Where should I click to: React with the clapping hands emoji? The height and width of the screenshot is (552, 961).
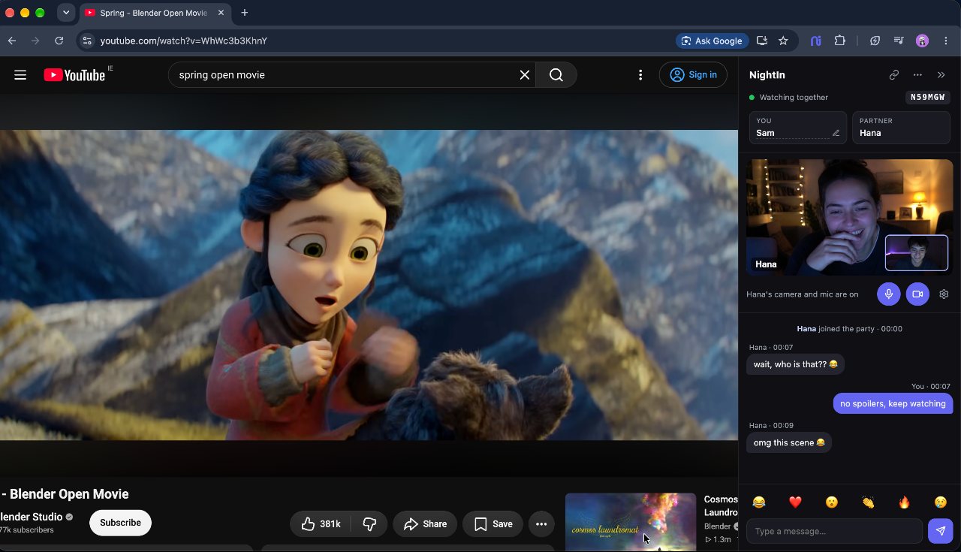tap(868, 502)
